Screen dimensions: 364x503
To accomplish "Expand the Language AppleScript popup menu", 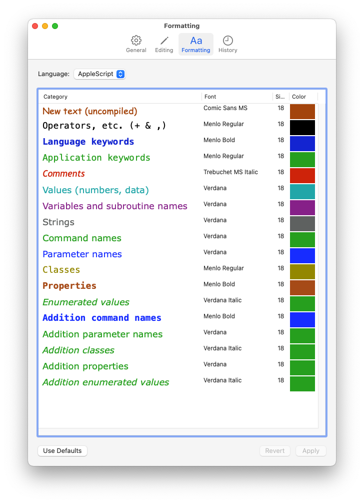I will (x=99, y=74).
